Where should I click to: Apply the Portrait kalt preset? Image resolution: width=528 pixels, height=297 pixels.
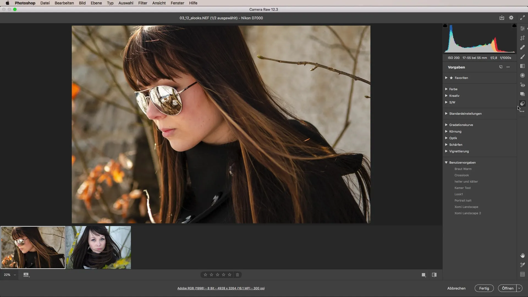point(463,200)
